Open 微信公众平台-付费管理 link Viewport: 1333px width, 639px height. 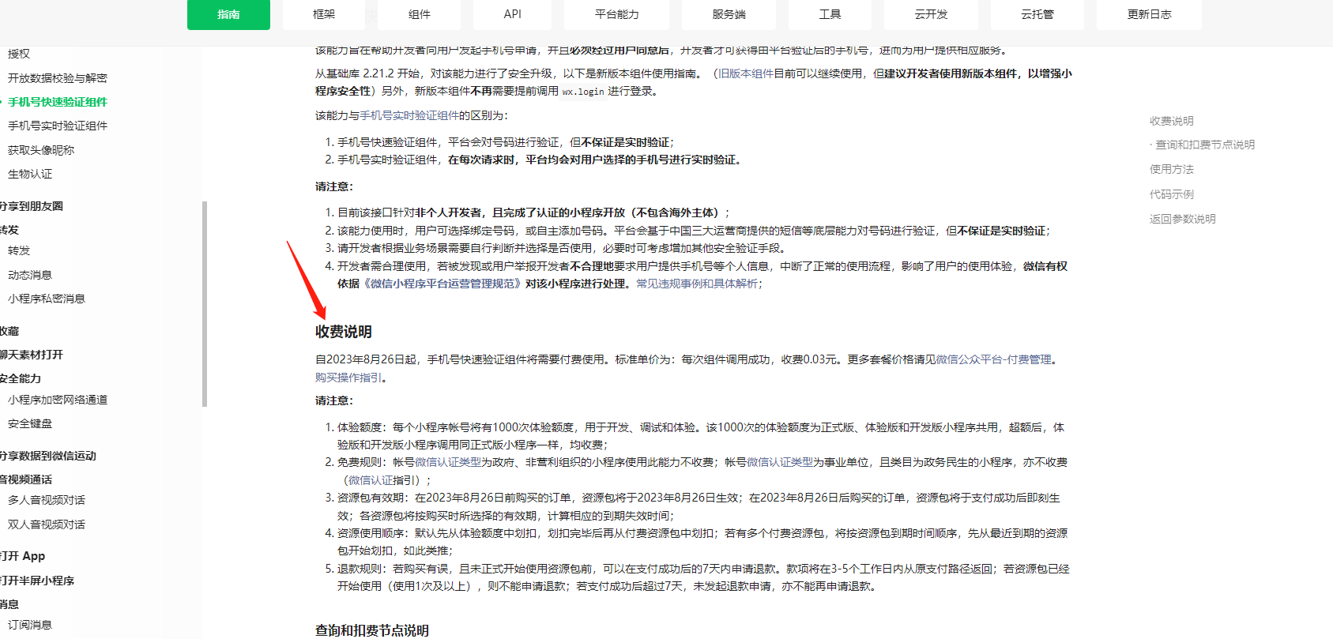(x=994, y=359)
